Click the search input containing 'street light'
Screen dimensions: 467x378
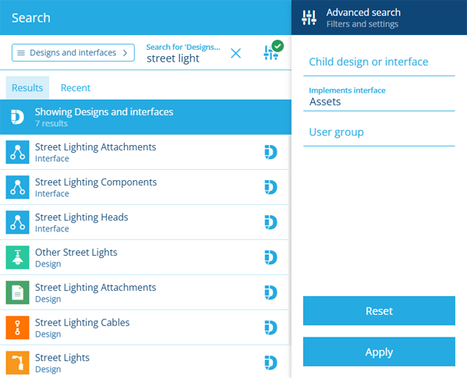183,54
